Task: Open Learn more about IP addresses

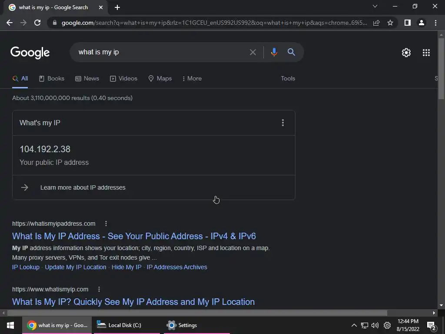Action: (83, 187)
